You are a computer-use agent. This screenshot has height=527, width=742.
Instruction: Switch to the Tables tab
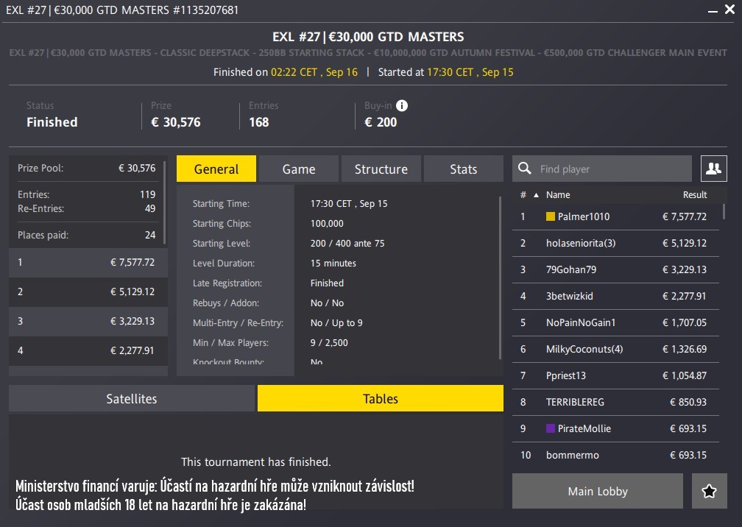380,398
